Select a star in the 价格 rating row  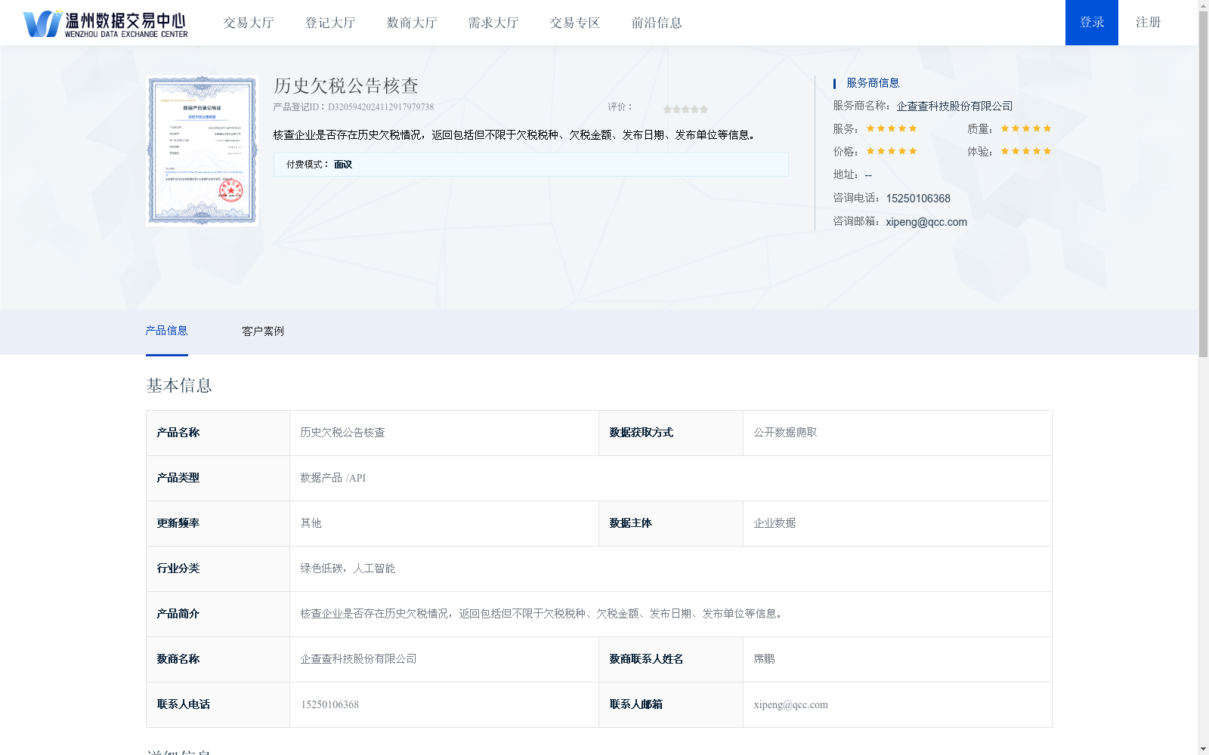892,151
